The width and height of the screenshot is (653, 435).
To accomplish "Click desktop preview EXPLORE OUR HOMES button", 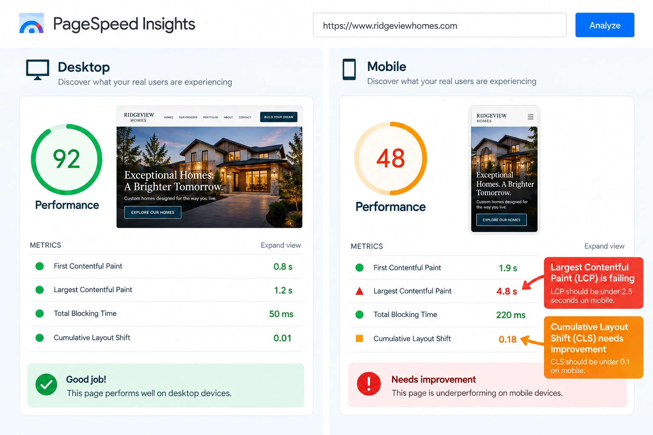I will click(153, 212).
